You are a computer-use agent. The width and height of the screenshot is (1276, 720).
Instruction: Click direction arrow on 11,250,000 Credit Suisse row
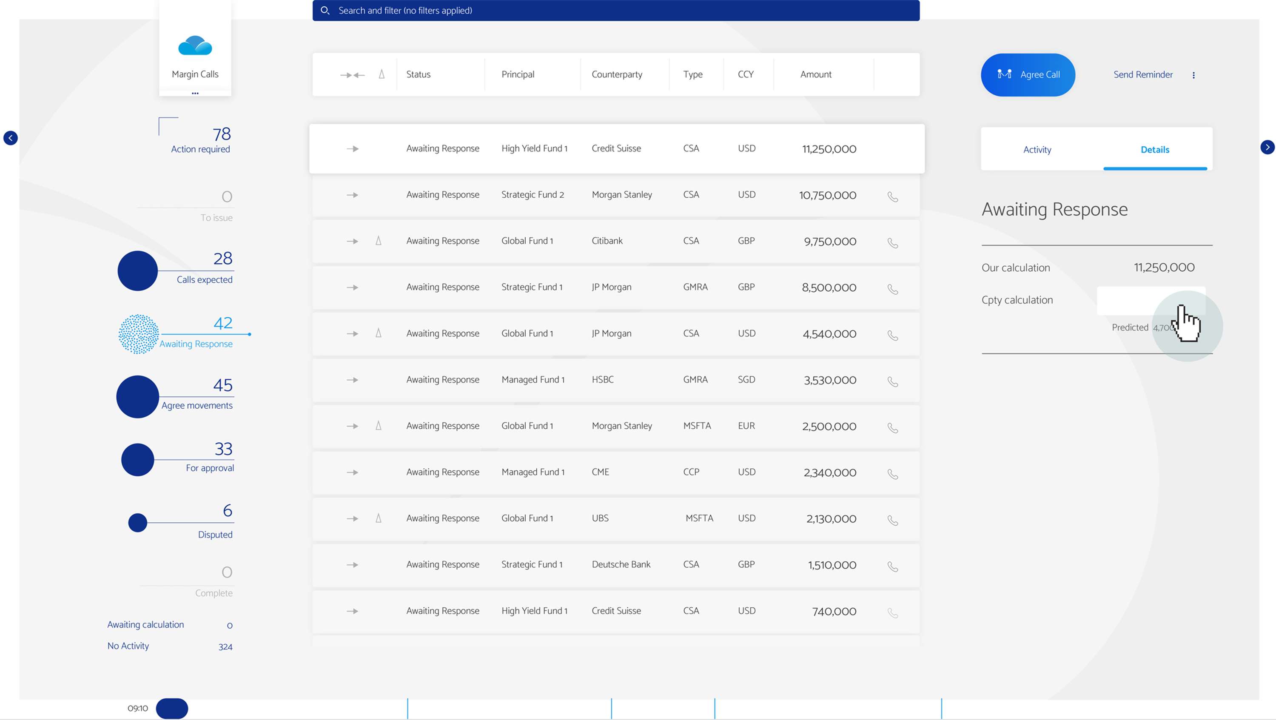(352, 148)
